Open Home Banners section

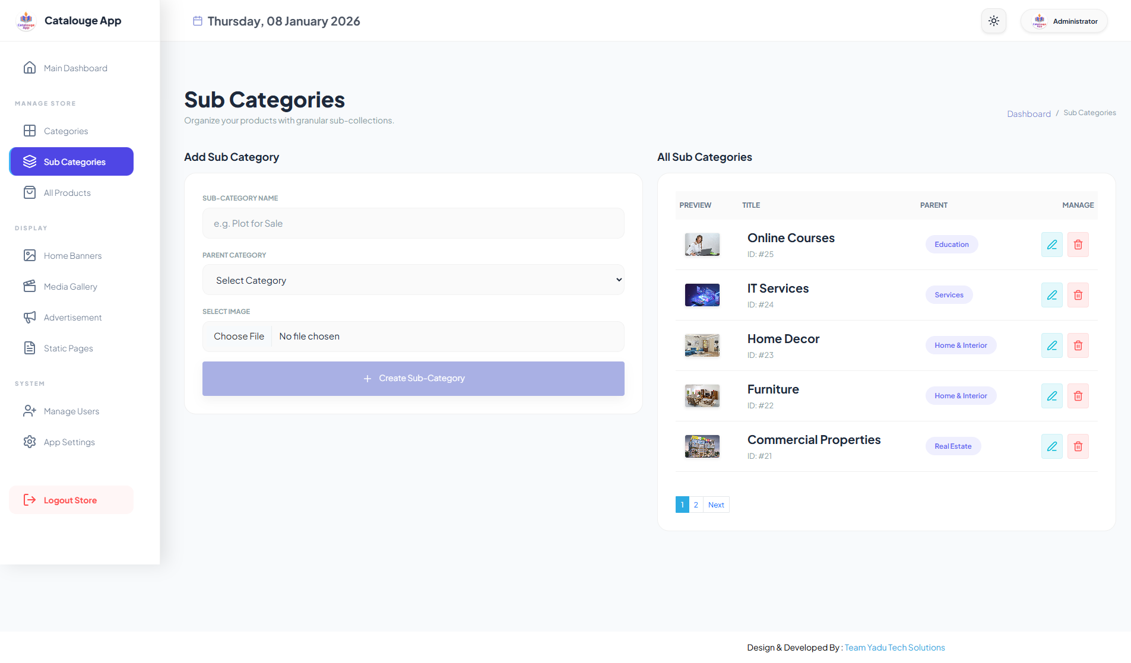pyautogui.click(x=71, y=256)
